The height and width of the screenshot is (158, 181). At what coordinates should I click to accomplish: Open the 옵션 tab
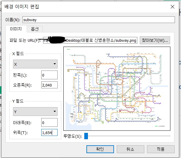click(35, 29)
